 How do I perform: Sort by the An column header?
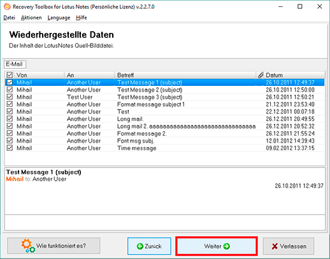point(89,75)
